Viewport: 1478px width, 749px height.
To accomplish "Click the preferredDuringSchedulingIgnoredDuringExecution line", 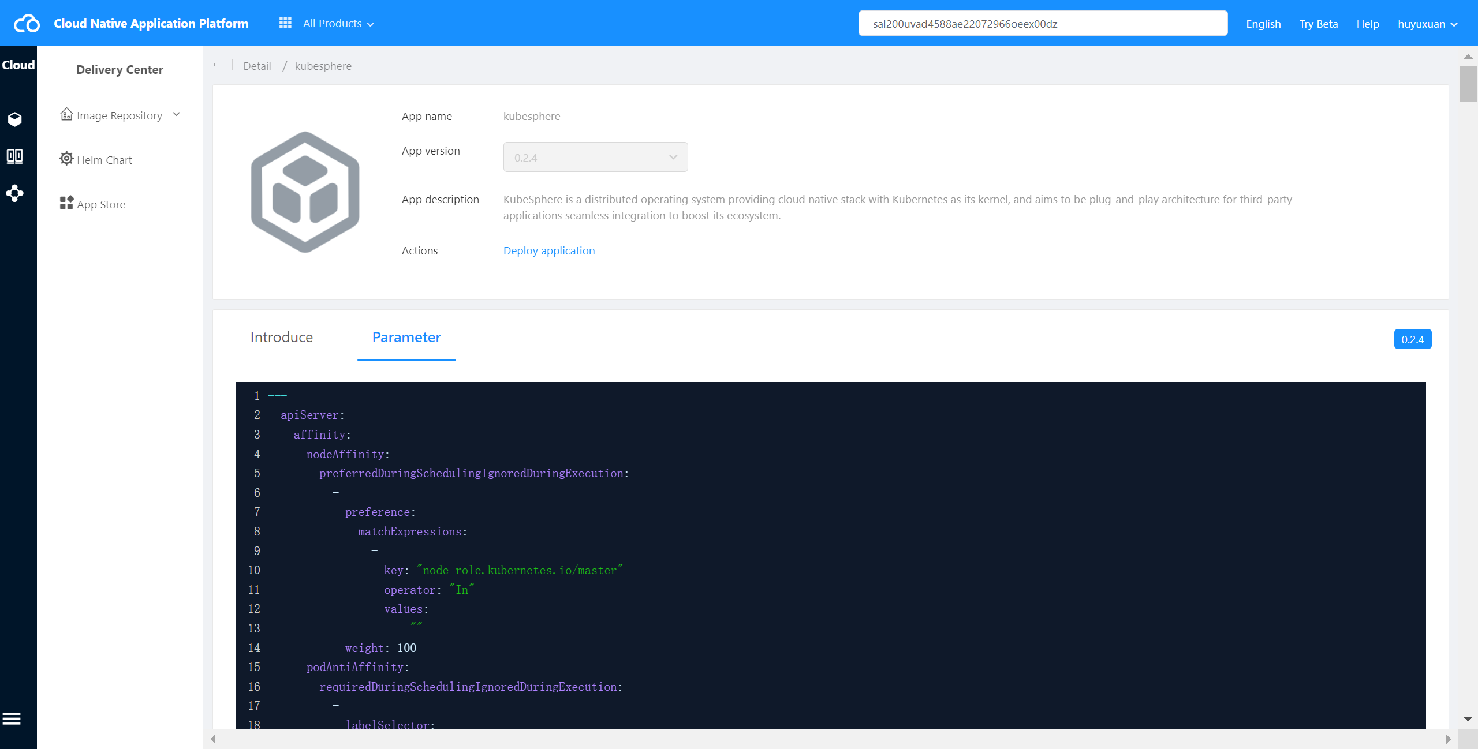I will pyautogui.click(x=474, y=473).
